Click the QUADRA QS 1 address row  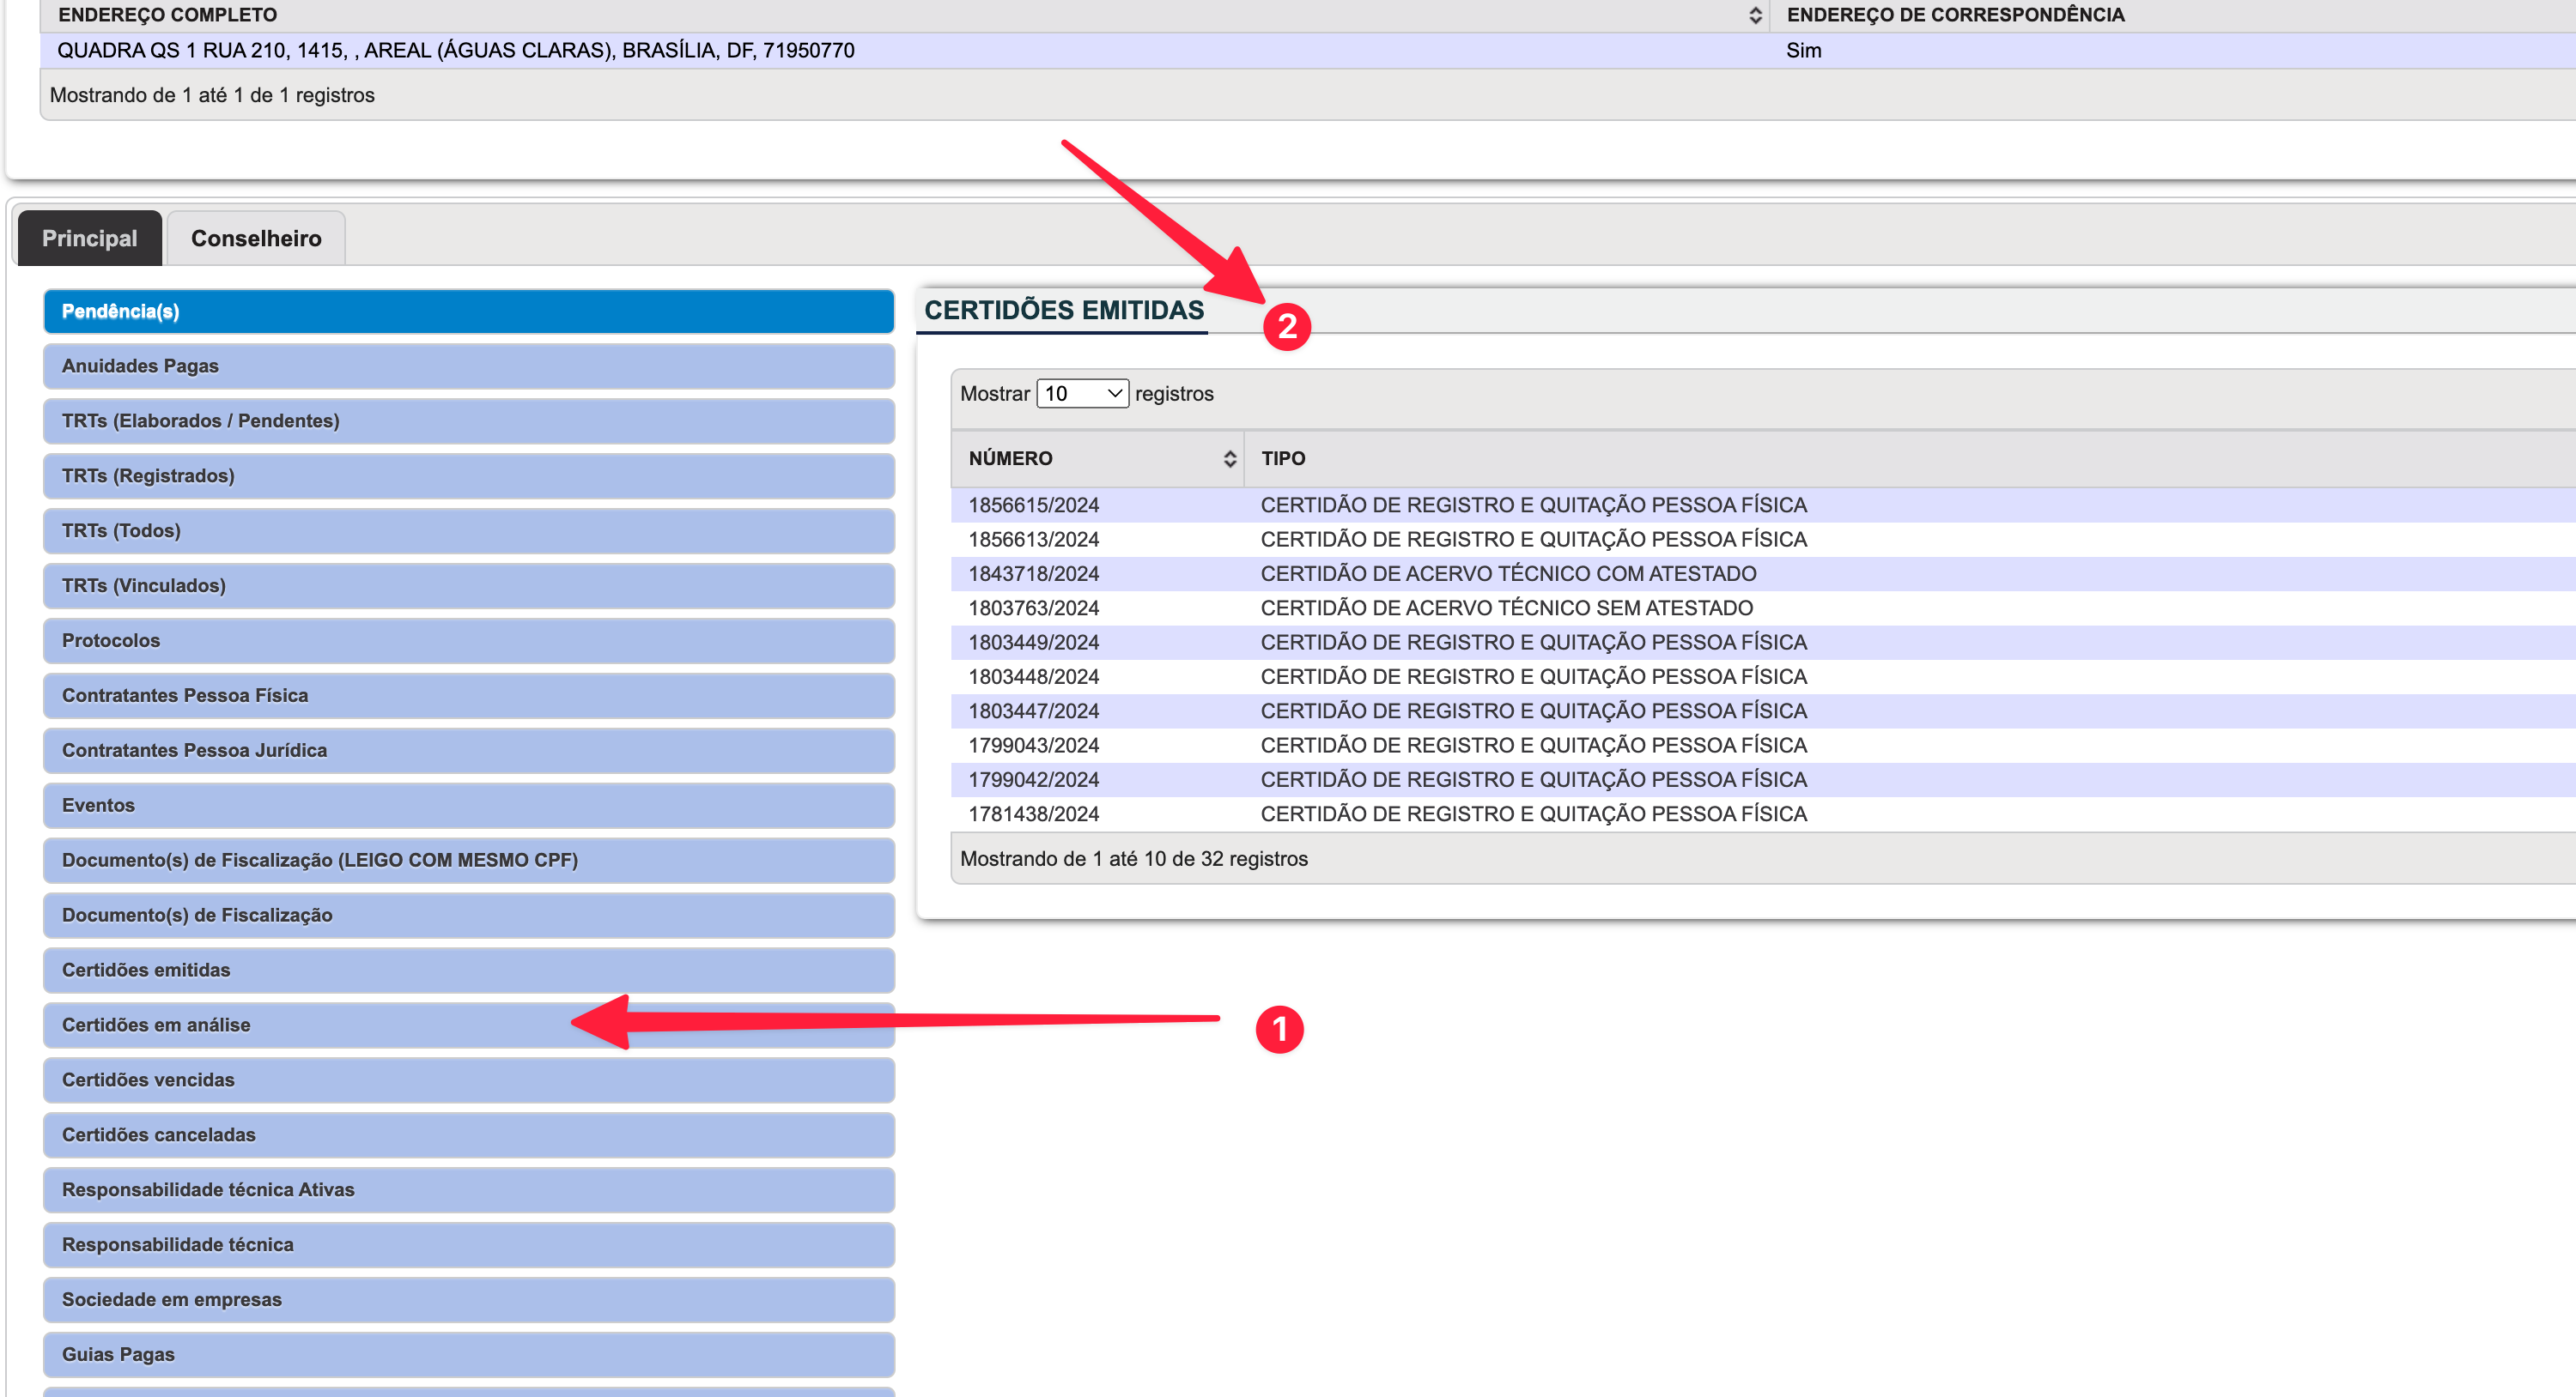1308,51
